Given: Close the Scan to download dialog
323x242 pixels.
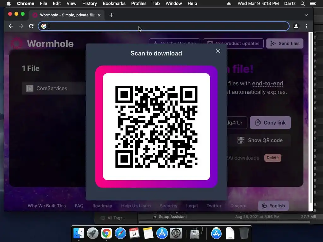Looking at the screenshot, I should 218,51.
